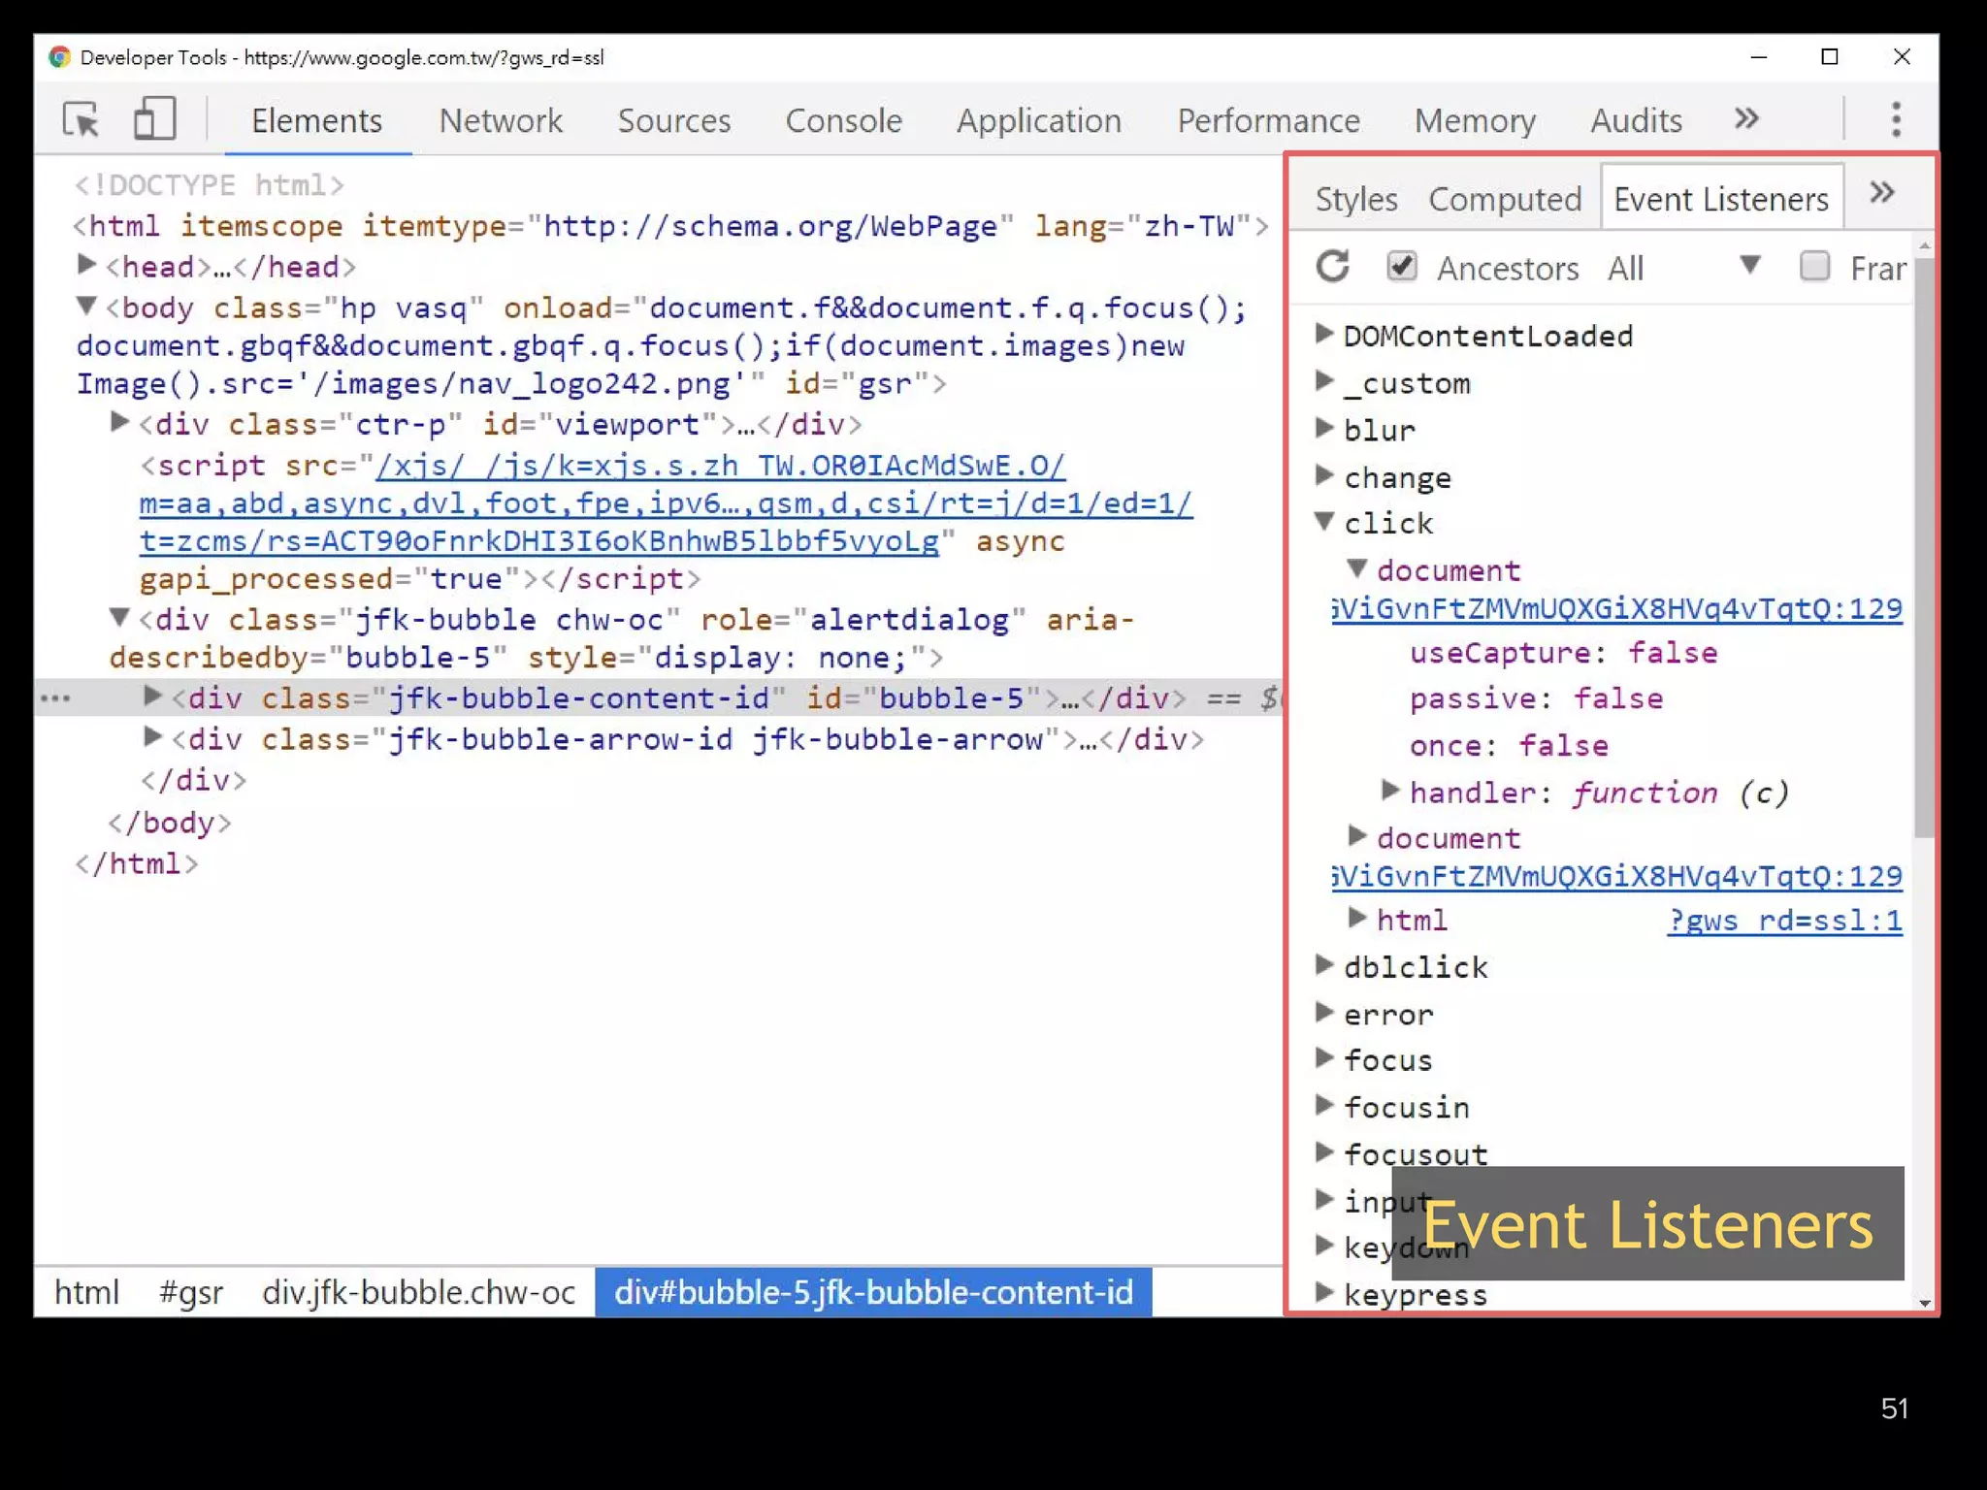Activate the inspect element picker icon
Viewport: 1987px width, 1490px height.
click(x=81, y=120)
